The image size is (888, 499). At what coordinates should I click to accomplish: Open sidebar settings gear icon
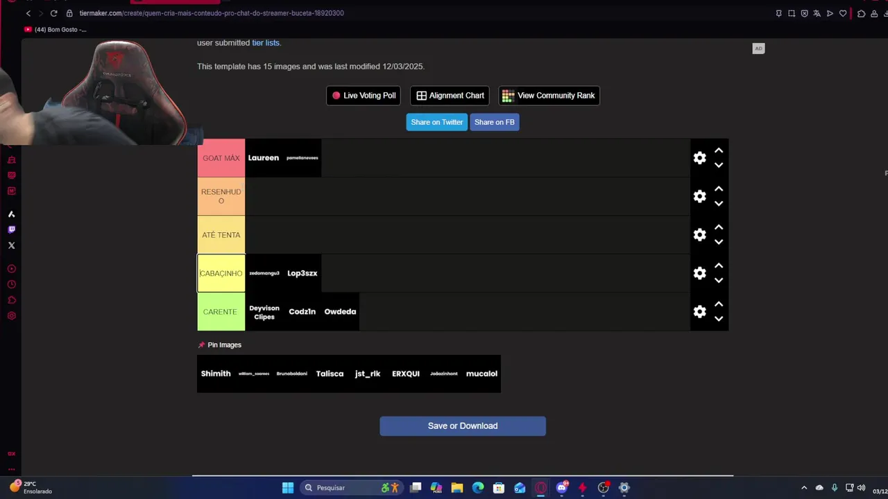pos(11,316)
